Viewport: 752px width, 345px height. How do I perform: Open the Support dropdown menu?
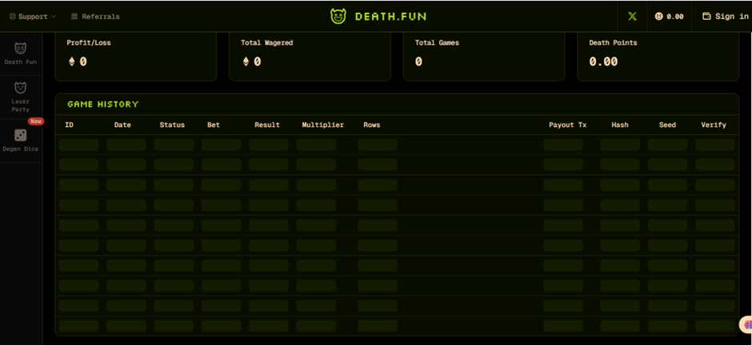point(33,16)
